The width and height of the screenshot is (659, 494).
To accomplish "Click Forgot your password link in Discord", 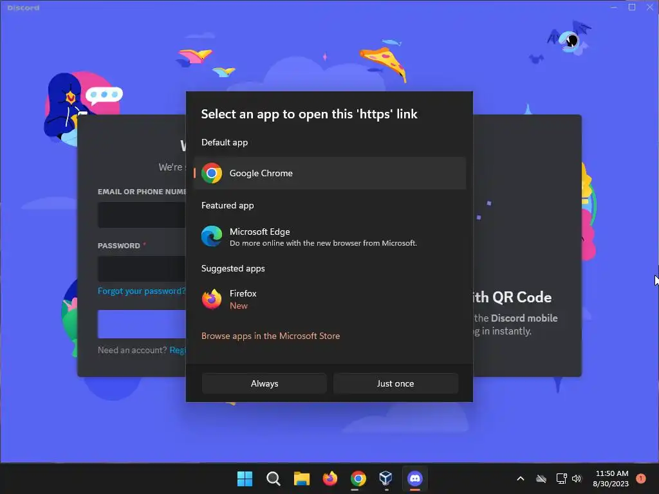I will [x=141, y=291].
